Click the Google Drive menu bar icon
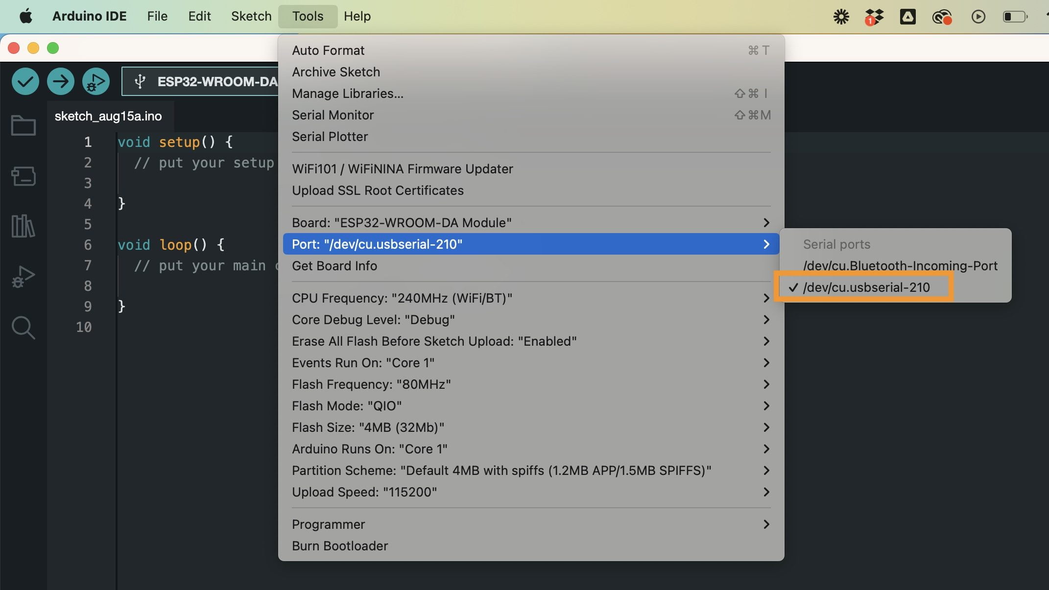Screen dimensions: 1049x590 pyautogui.click(x=907, y=17)
